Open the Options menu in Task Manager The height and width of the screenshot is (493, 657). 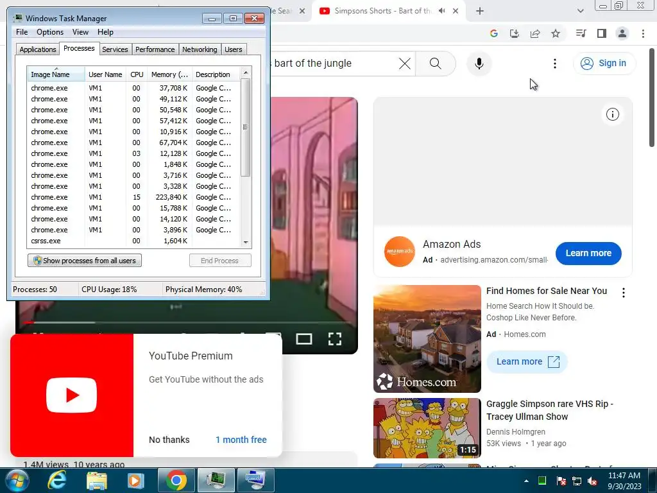tap(50, 32)
